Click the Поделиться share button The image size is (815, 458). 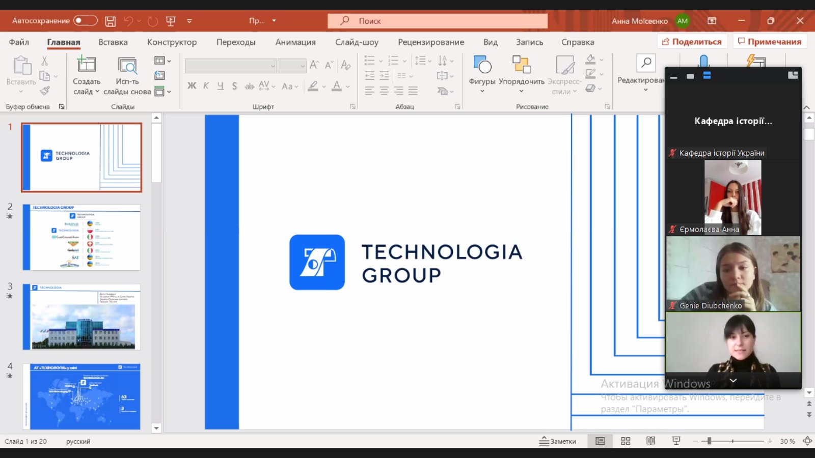point(692,41)
